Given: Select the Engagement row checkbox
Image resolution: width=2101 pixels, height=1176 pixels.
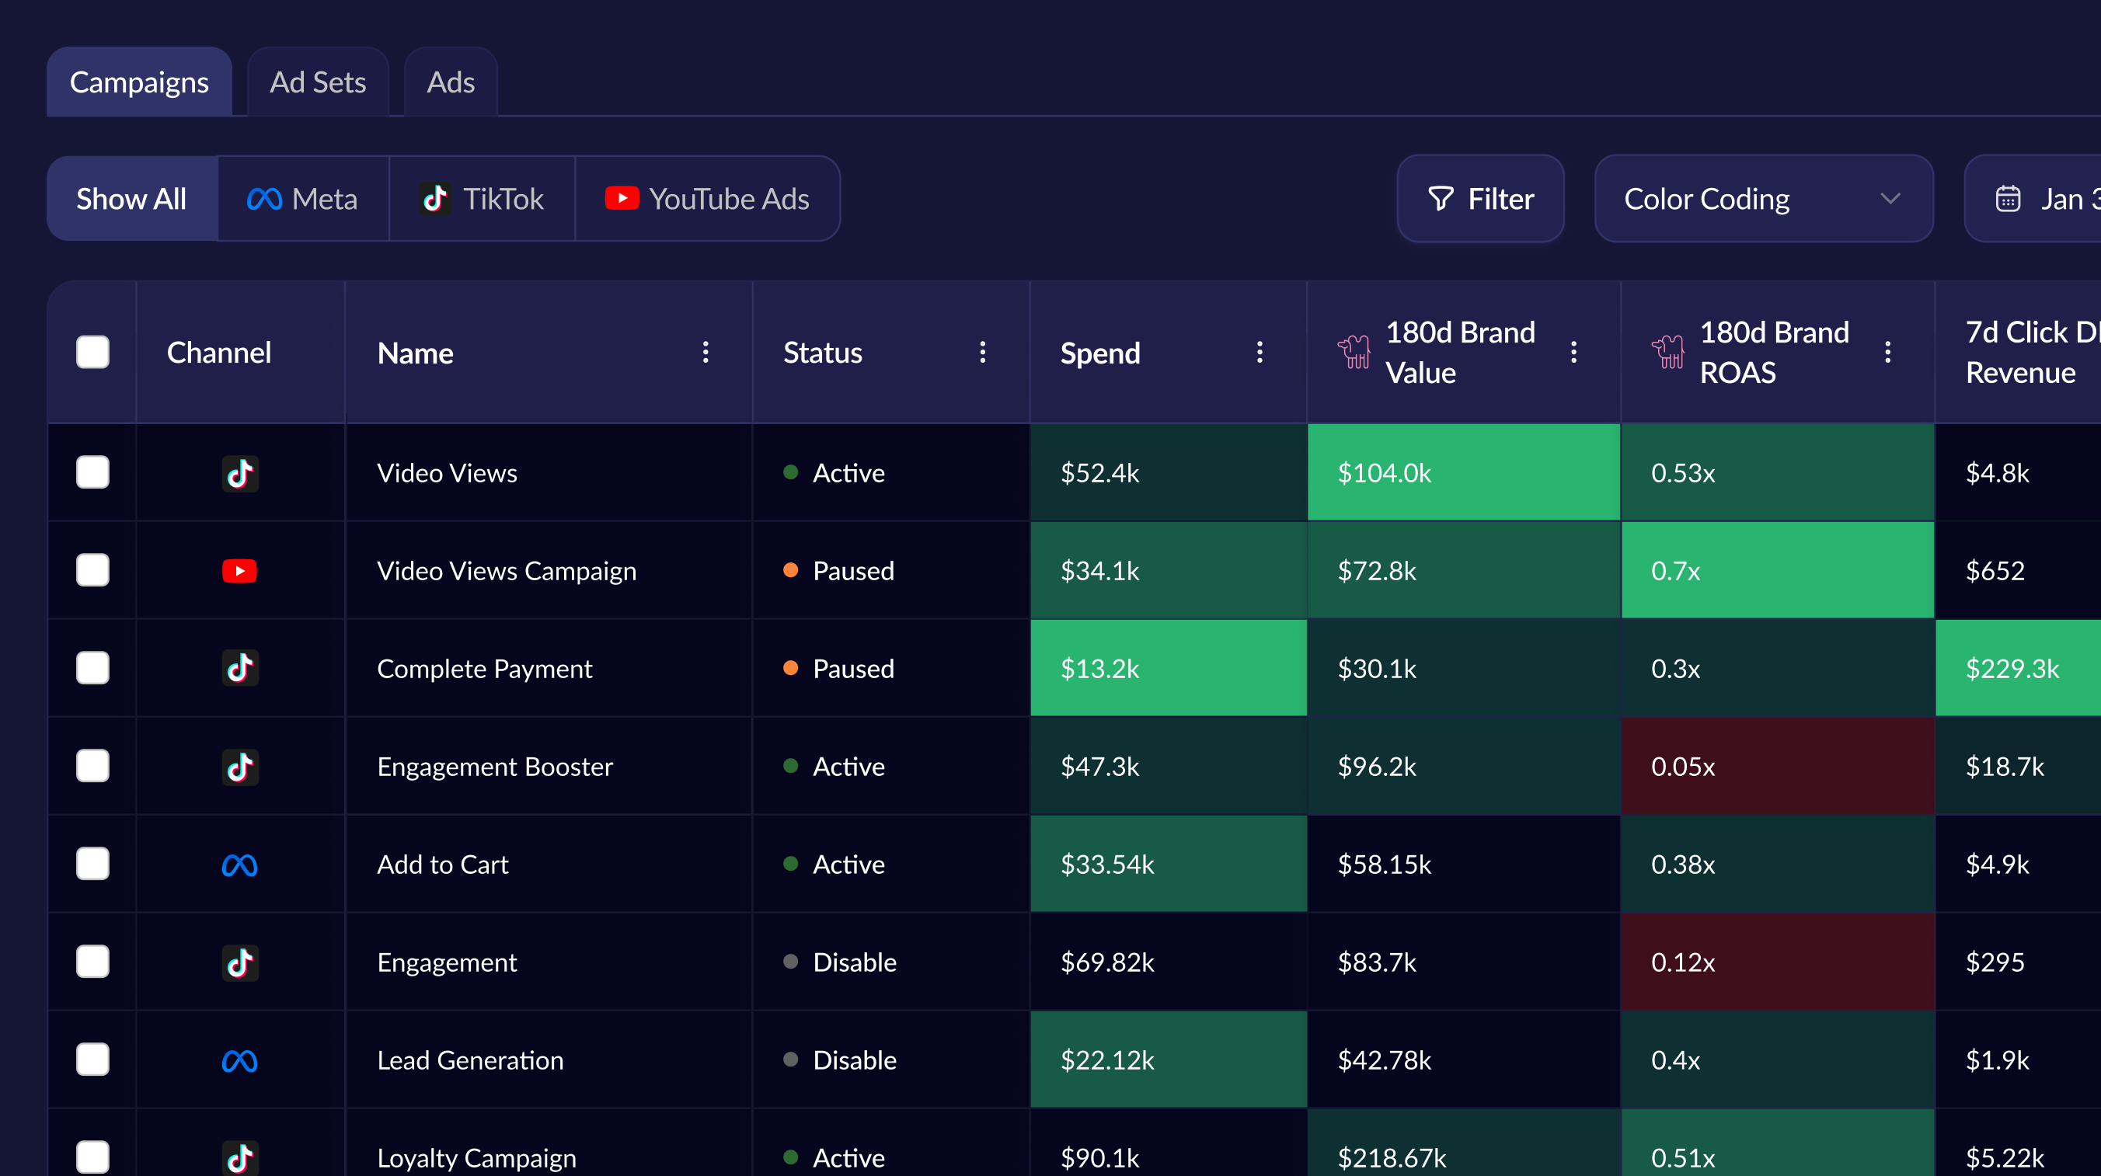Looking at the screenshot, I should [x=92, y=962].
